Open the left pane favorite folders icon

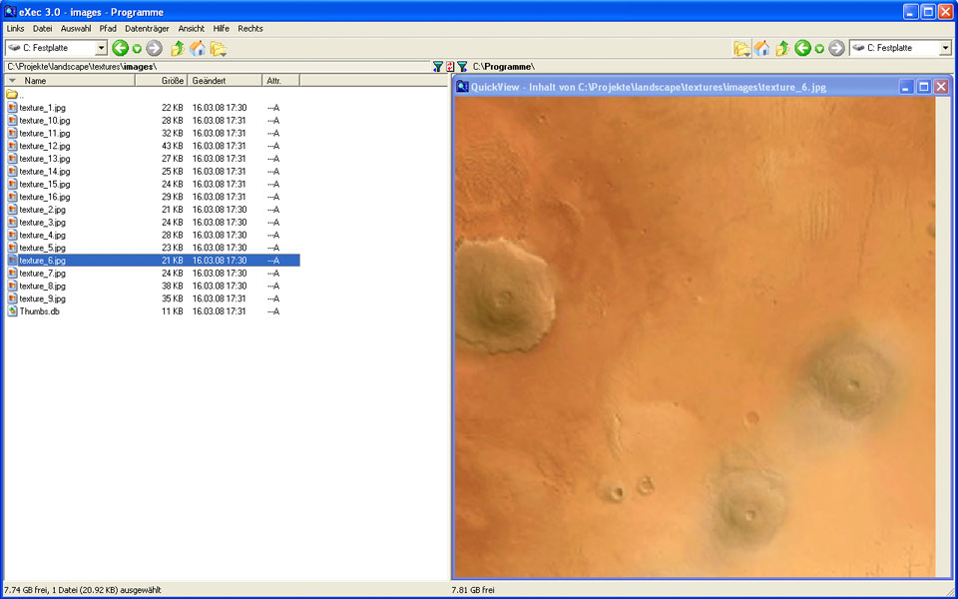[x=218, y=48]
